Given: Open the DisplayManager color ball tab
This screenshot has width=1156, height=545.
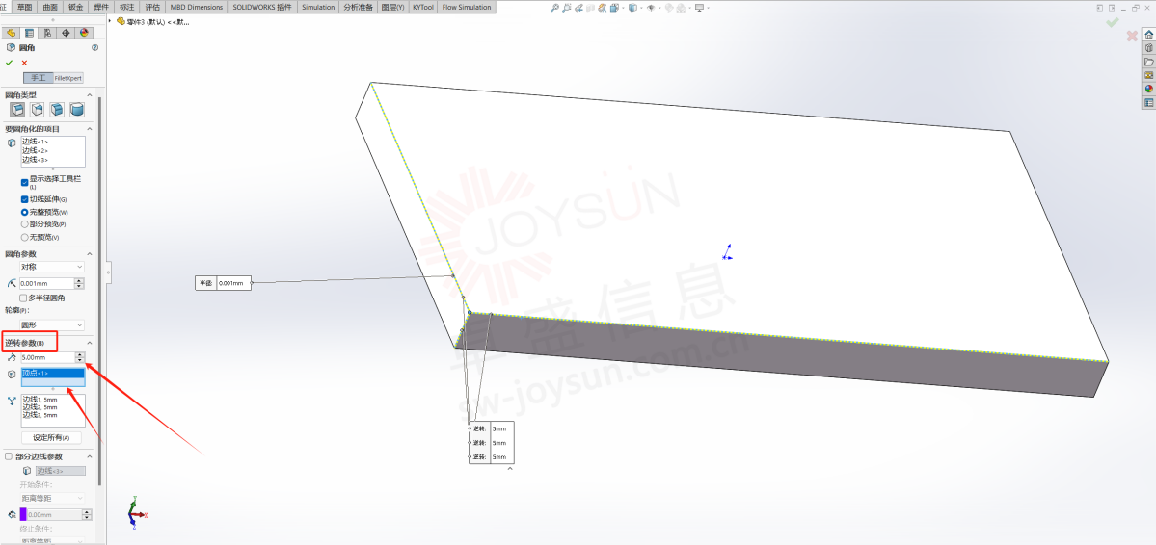Looking at the screenshot, I should (84, 33).
